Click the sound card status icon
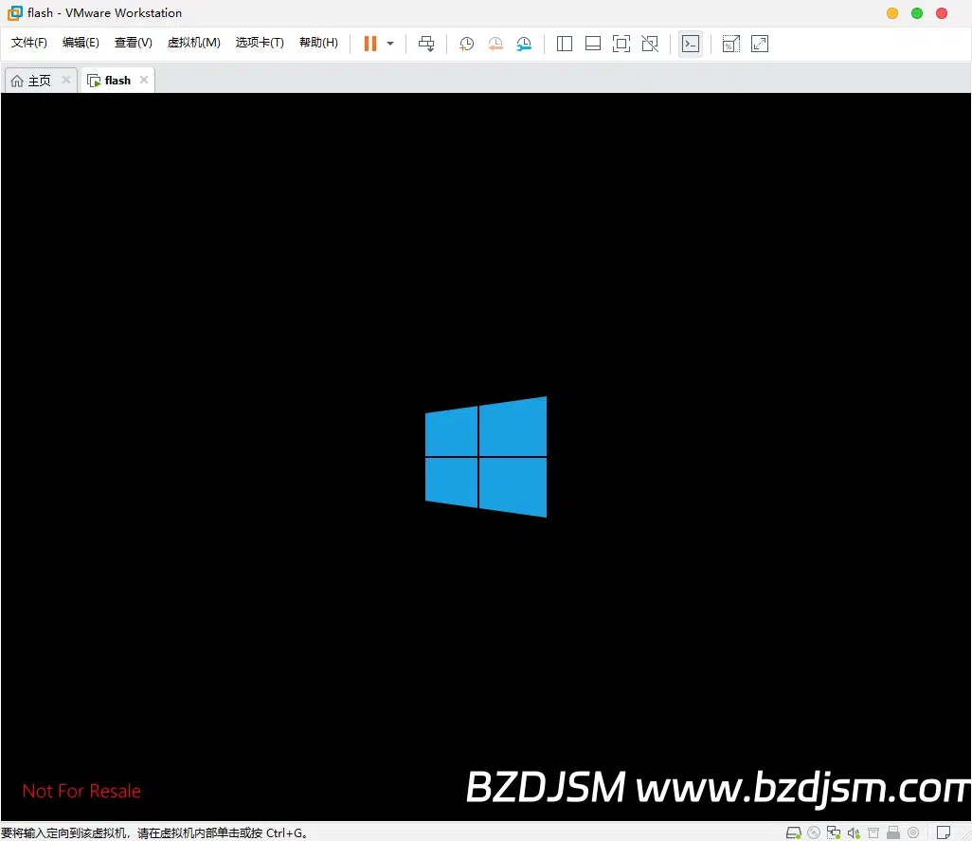The height and width of the screenshot is (841, 972). (x=854, y=832)
